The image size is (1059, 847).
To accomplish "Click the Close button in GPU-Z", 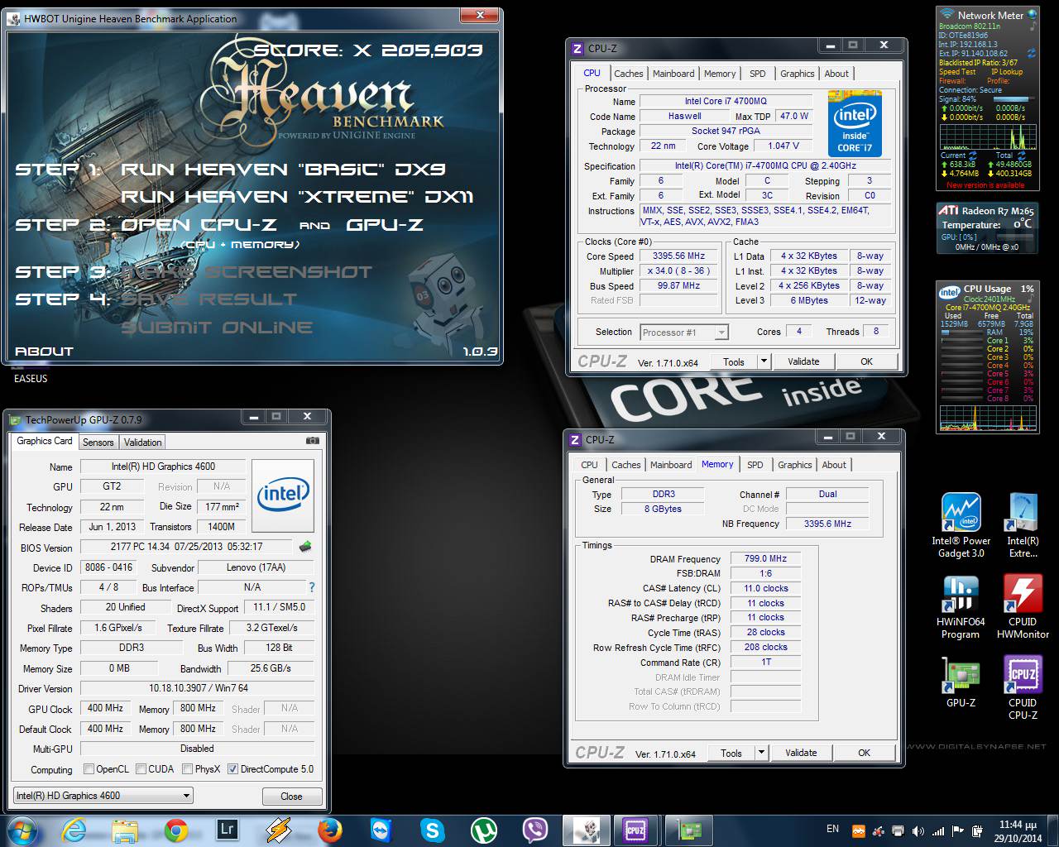I will tap(291, 797).
